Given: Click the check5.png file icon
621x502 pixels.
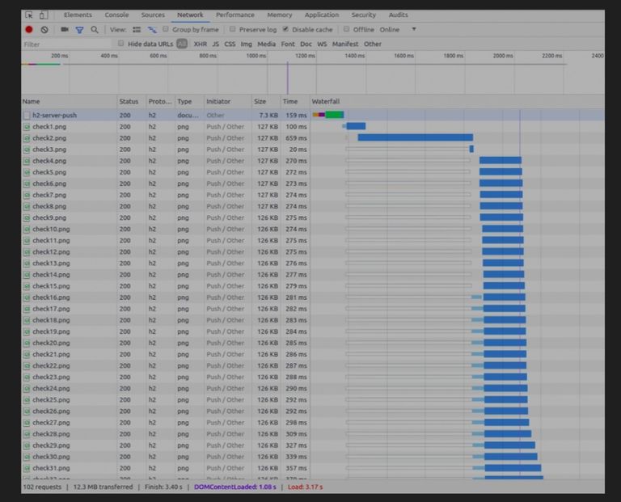Looking at the screenshot, I should point(27,173).
